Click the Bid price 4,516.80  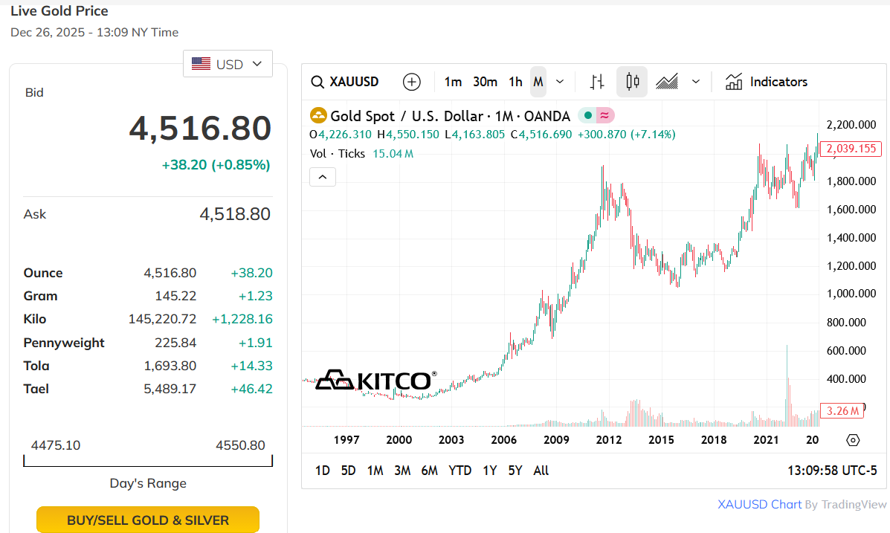pos(200,129)
